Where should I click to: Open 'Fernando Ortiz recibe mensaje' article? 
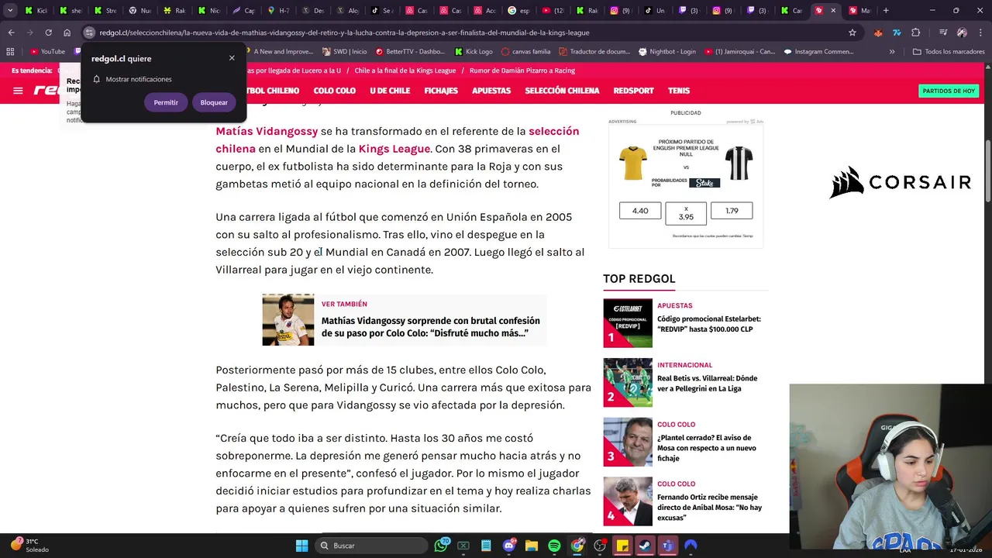click(x=709, y=508)
